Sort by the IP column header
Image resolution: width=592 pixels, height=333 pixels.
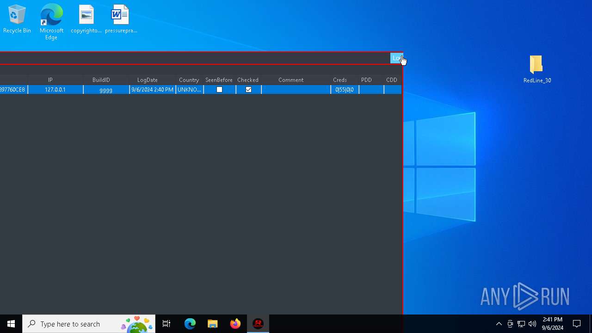(x=50, y=80)
